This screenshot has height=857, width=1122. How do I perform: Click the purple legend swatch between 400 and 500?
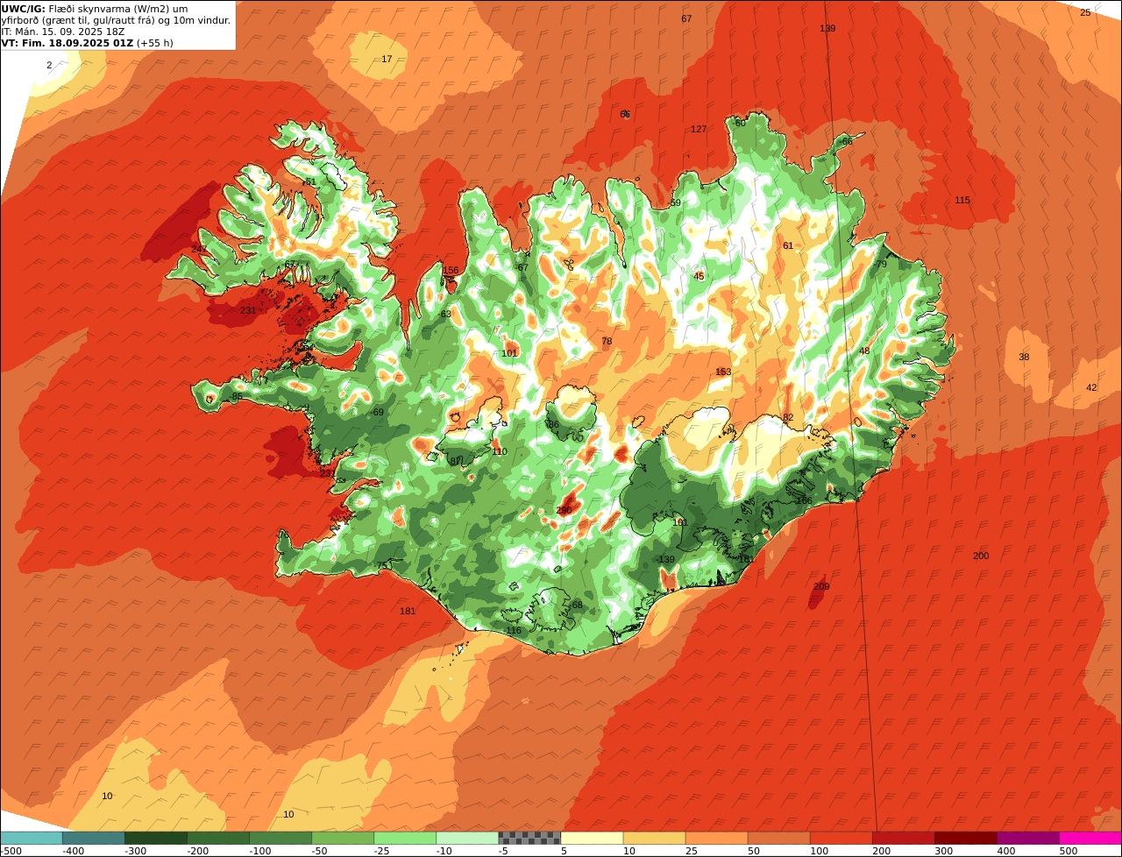pyautogui.click(x=1027, y=838)
